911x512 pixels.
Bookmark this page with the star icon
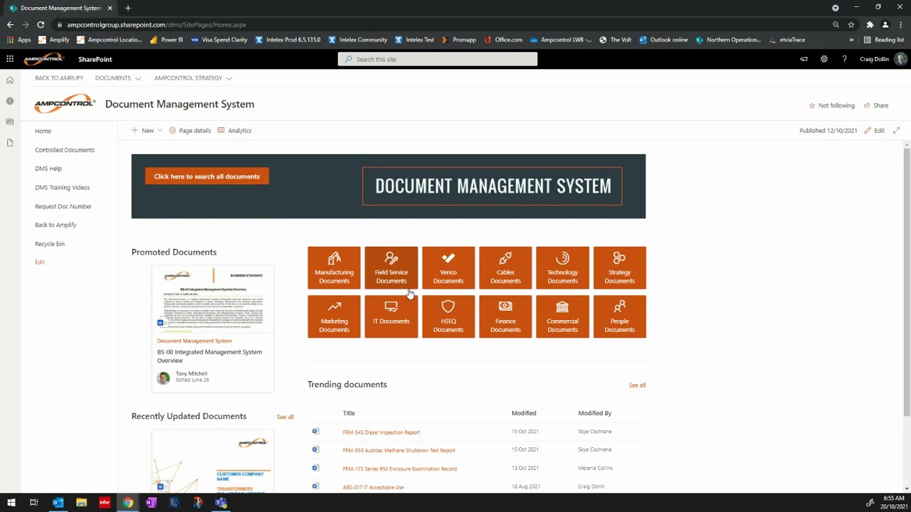(x=851, y=25)
